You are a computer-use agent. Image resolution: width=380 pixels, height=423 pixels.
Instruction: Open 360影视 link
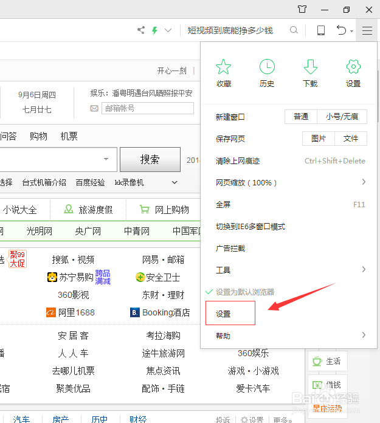(x=74, y=295)
